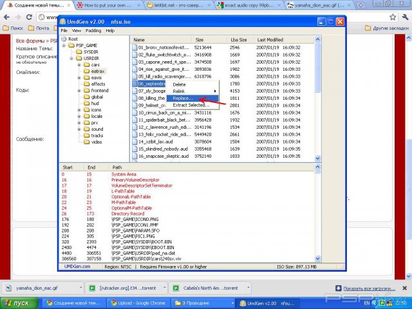Image resolution: width=412 pixels, height=309 pixels.
Task: Click the USRDIR folder icon
Action: (x=77, y=59)
